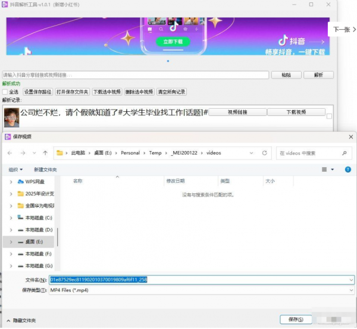Open the view layout options icon
The image size is (357, 329).
326,170
